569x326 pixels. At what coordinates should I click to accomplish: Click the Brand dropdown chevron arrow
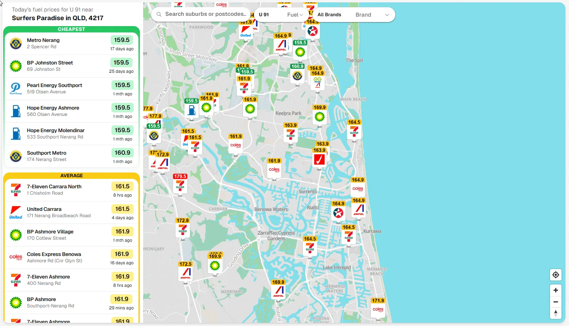tap(387, 15)
